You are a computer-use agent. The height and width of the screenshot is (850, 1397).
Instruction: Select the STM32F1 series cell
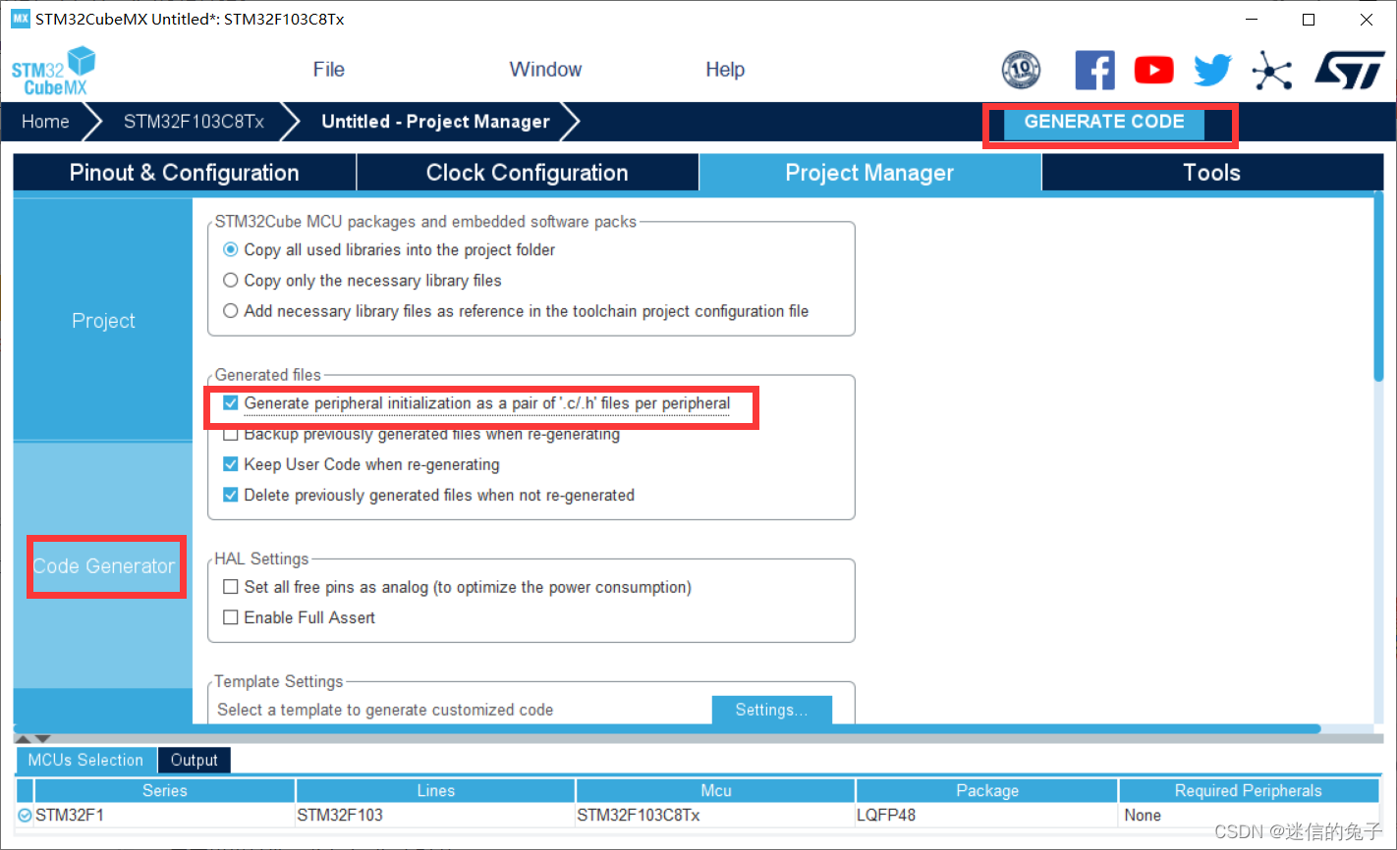click(165, 815)
